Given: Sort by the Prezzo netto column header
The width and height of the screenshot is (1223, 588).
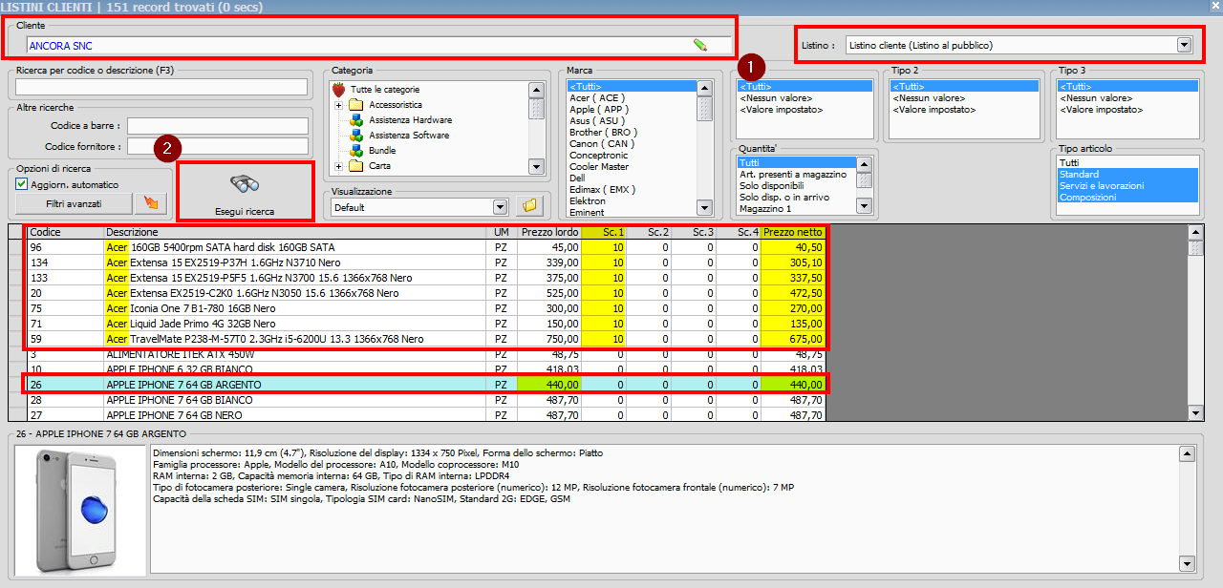Looking at the screenshot, I should coord(794,232).
